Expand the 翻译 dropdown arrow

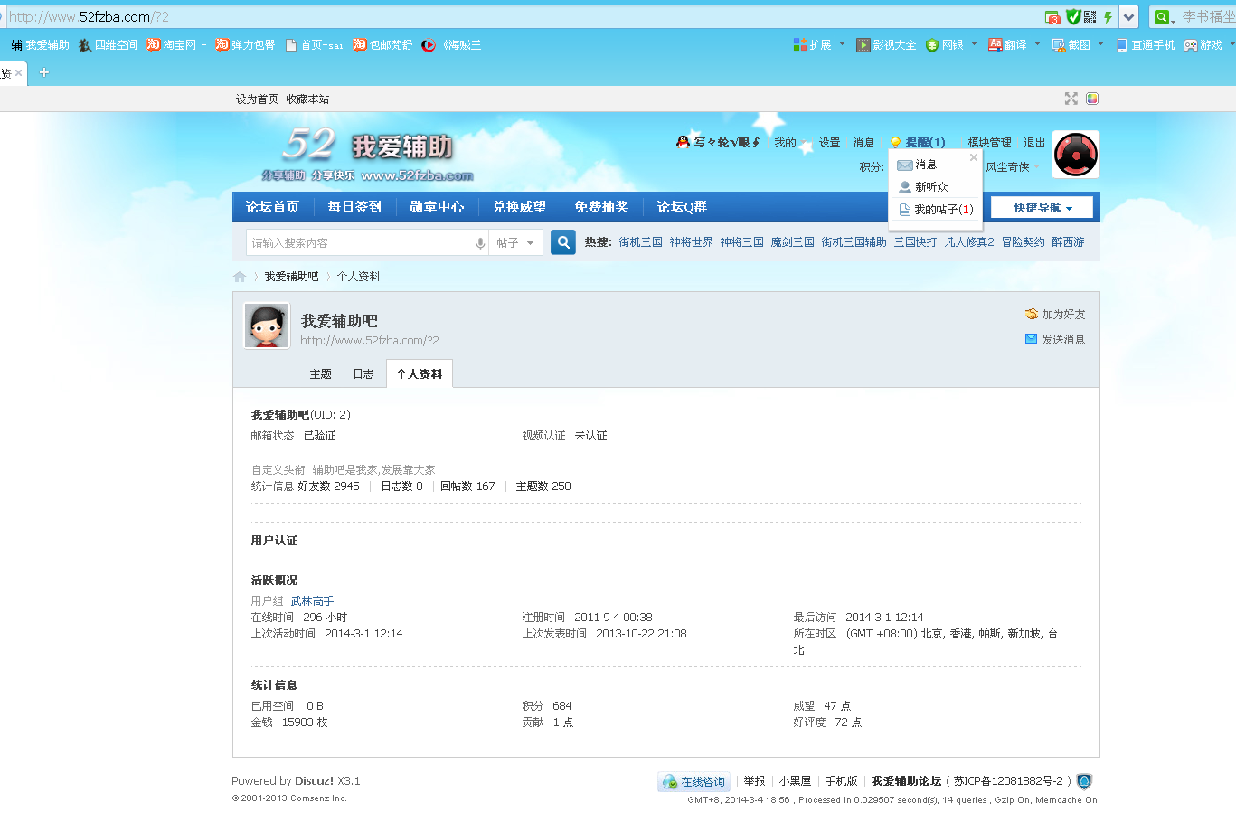point(1037,43)
